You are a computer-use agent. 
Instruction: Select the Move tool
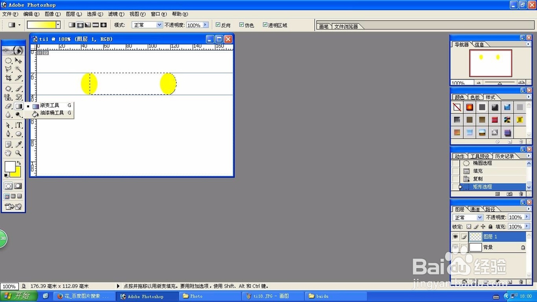(x=18, y=61)
